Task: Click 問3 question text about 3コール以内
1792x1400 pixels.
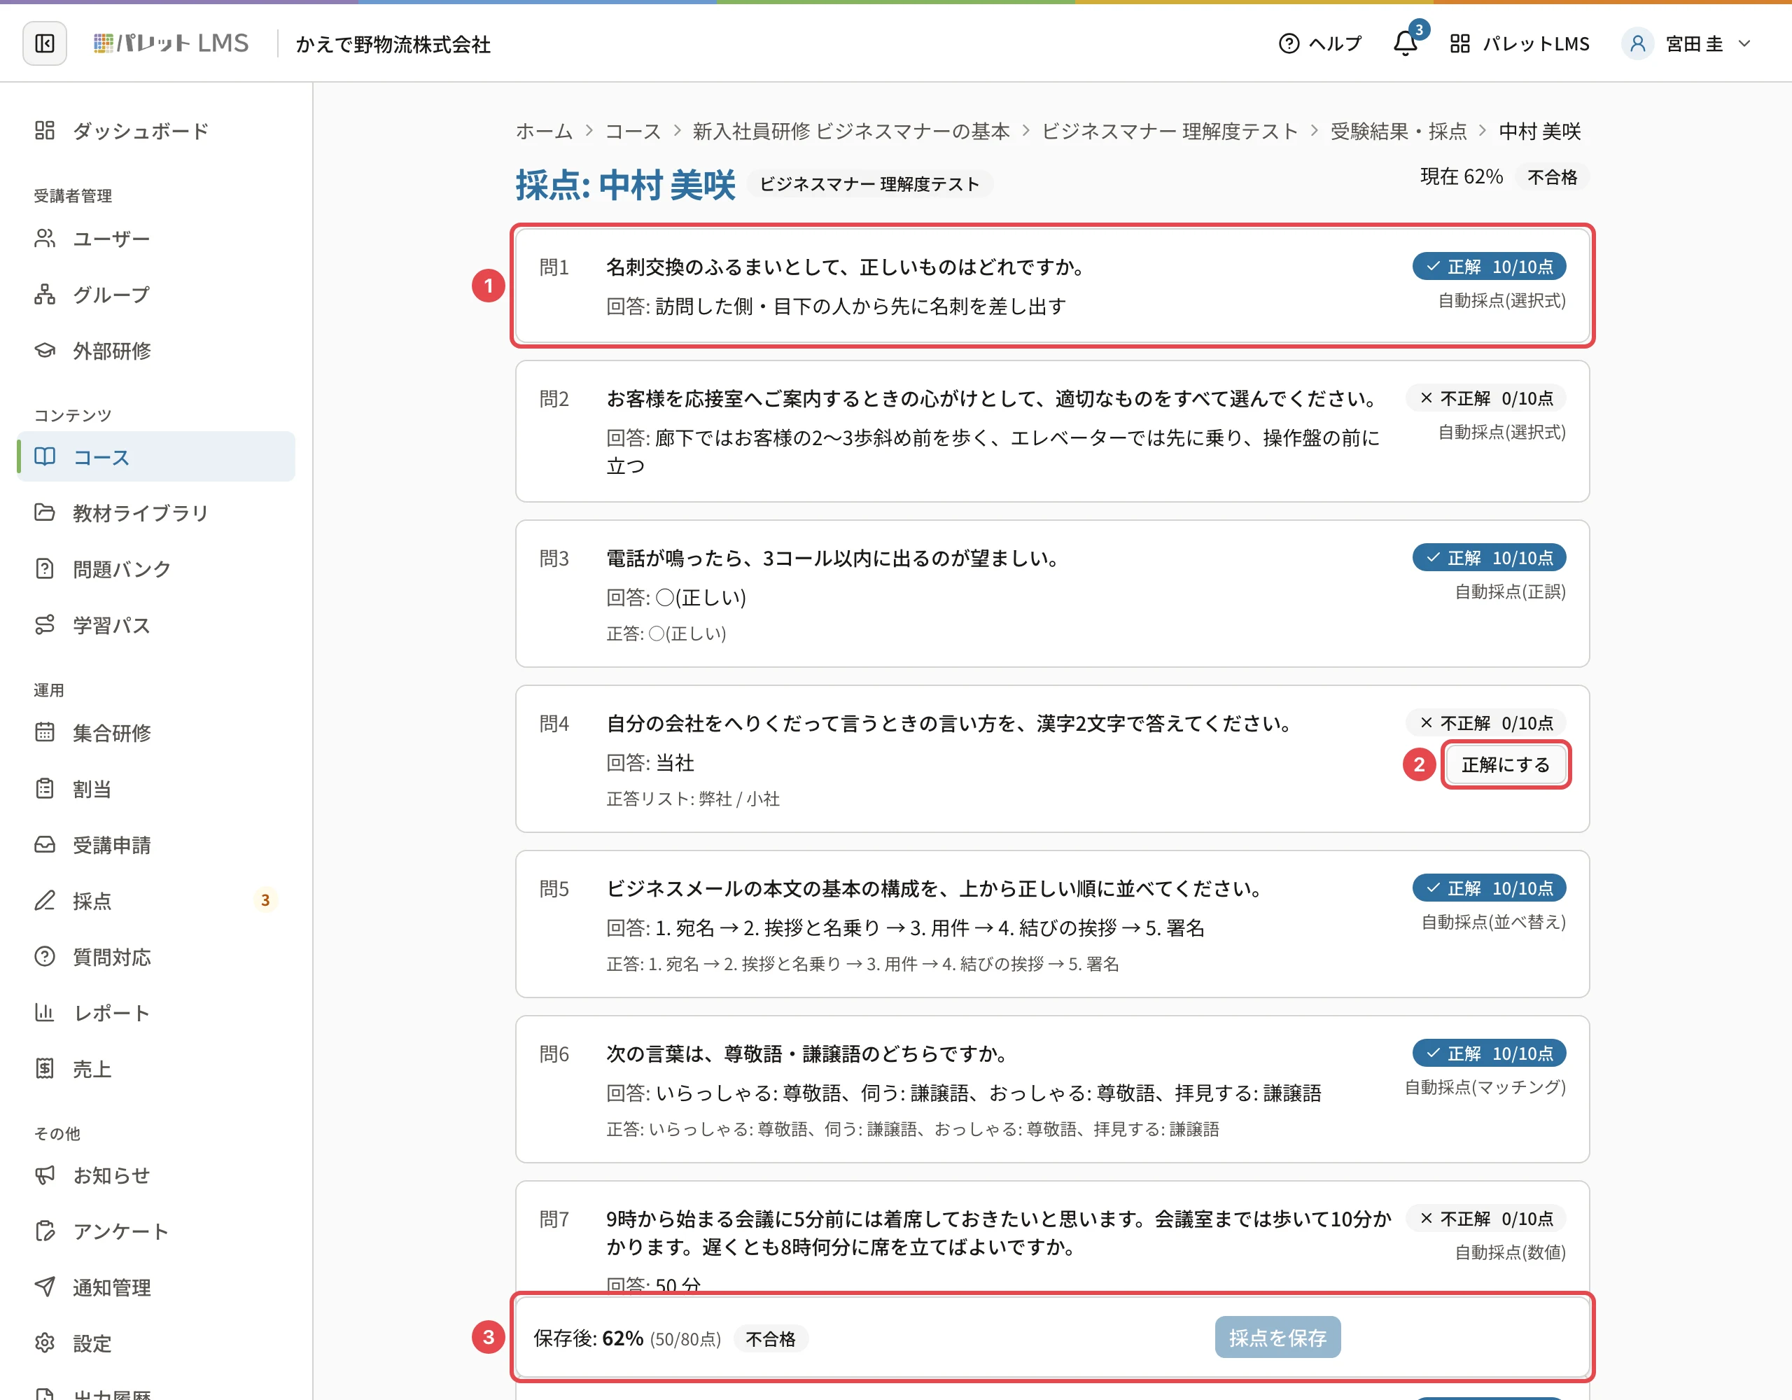Action: [x=833, y=558]
